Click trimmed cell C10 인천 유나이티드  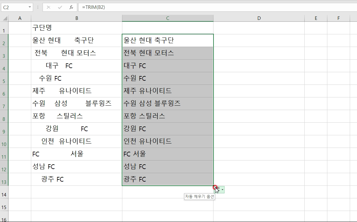tap(168, 142)
